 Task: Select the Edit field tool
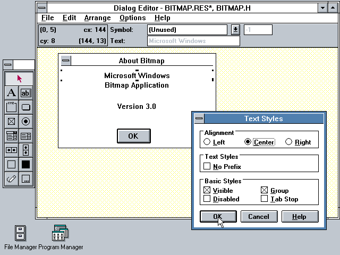[26, 93]
